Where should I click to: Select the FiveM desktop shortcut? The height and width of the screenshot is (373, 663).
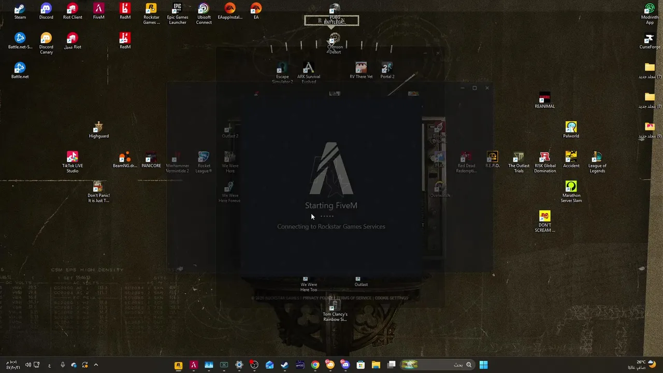(x=98, y=11)
